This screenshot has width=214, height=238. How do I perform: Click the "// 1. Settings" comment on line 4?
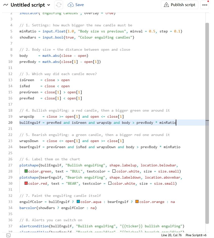click(76, 25)
